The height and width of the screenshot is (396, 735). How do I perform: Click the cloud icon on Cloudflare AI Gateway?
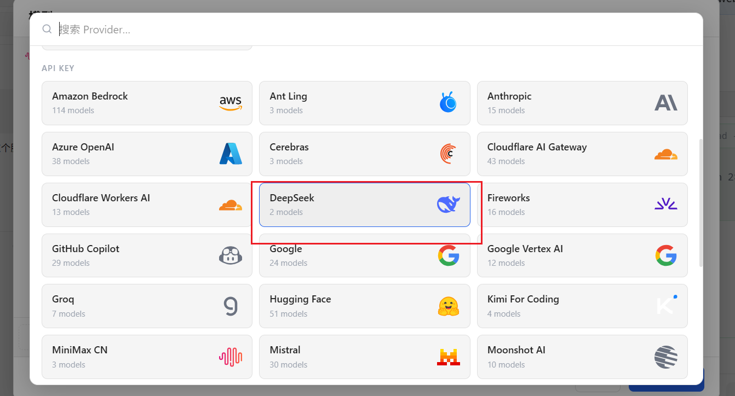click(x=666, y=154)
